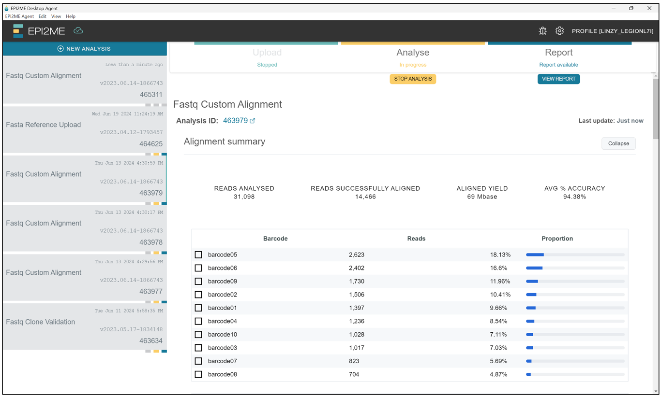This screenshot has height=396, width=661.
Task: Click the barcode01 reads value 1,397
Action: click(x=357, y=308)
